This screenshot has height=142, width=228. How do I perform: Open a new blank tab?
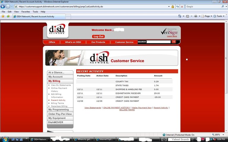coord(68,17)
